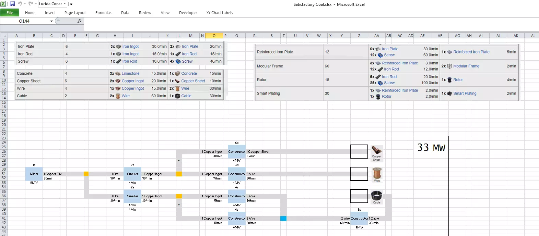Click the Select All corner of the grid

pyautogui.click(x=4, y=36)
